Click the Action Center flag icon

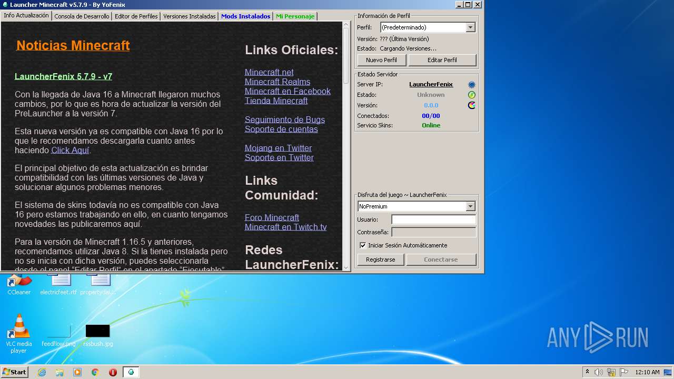tap(624, 372)
